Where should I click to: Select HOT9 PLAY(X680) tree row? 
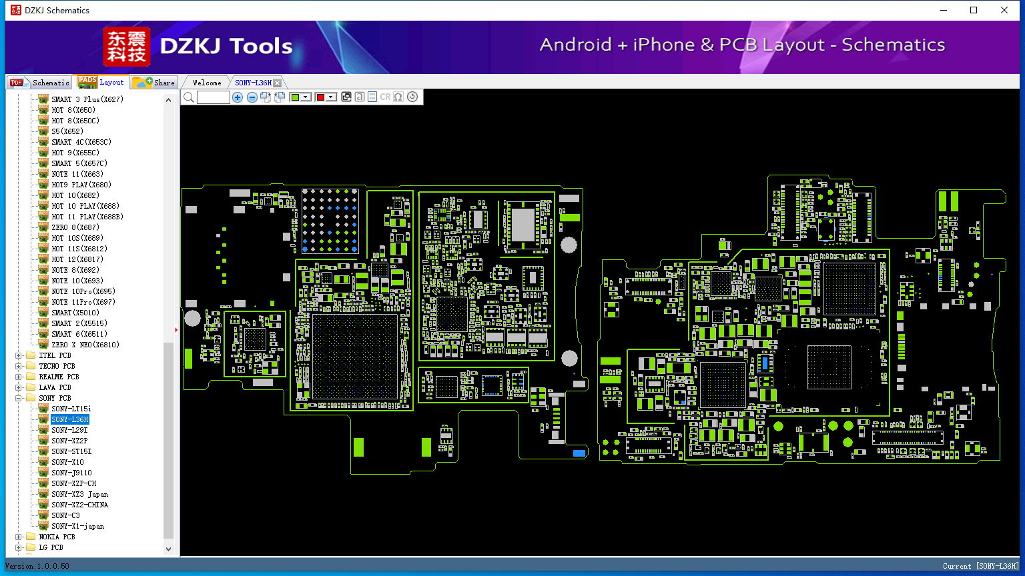(x=81, y=185)
